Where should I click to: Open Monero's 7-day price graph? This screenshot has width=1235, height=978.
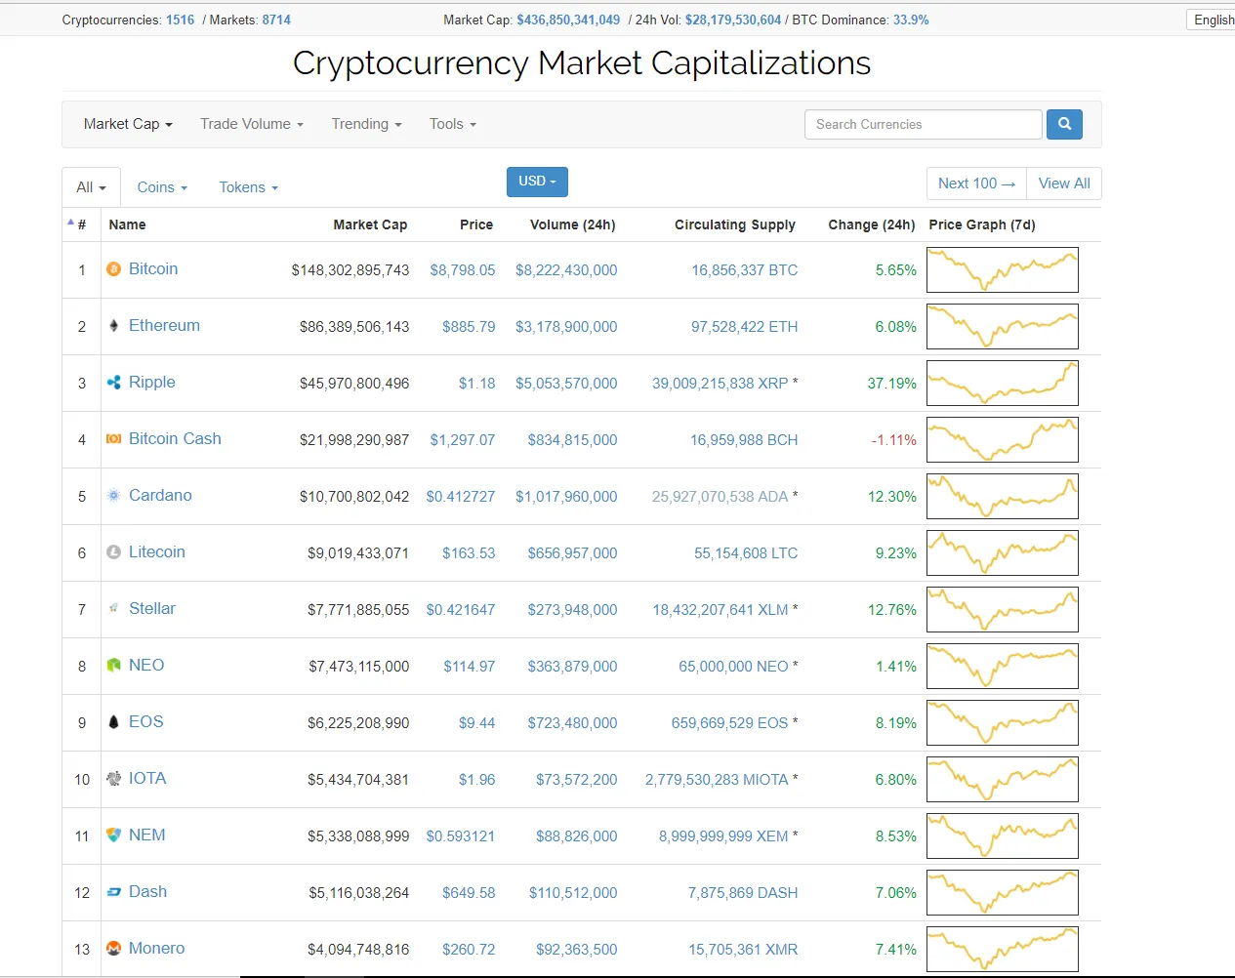(1003, 950)
